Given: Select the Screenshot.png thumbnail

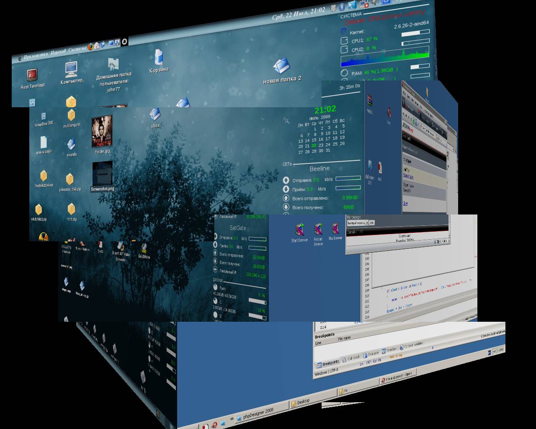Looking at the screenshot, I should click(x=102, y=177).
